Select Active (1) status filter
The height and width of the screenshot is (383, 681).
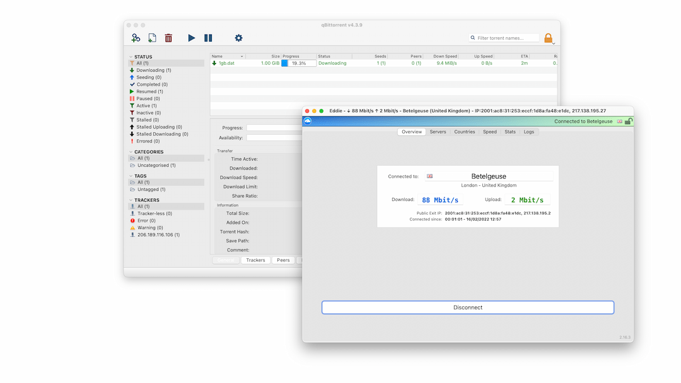pos(146,106)
